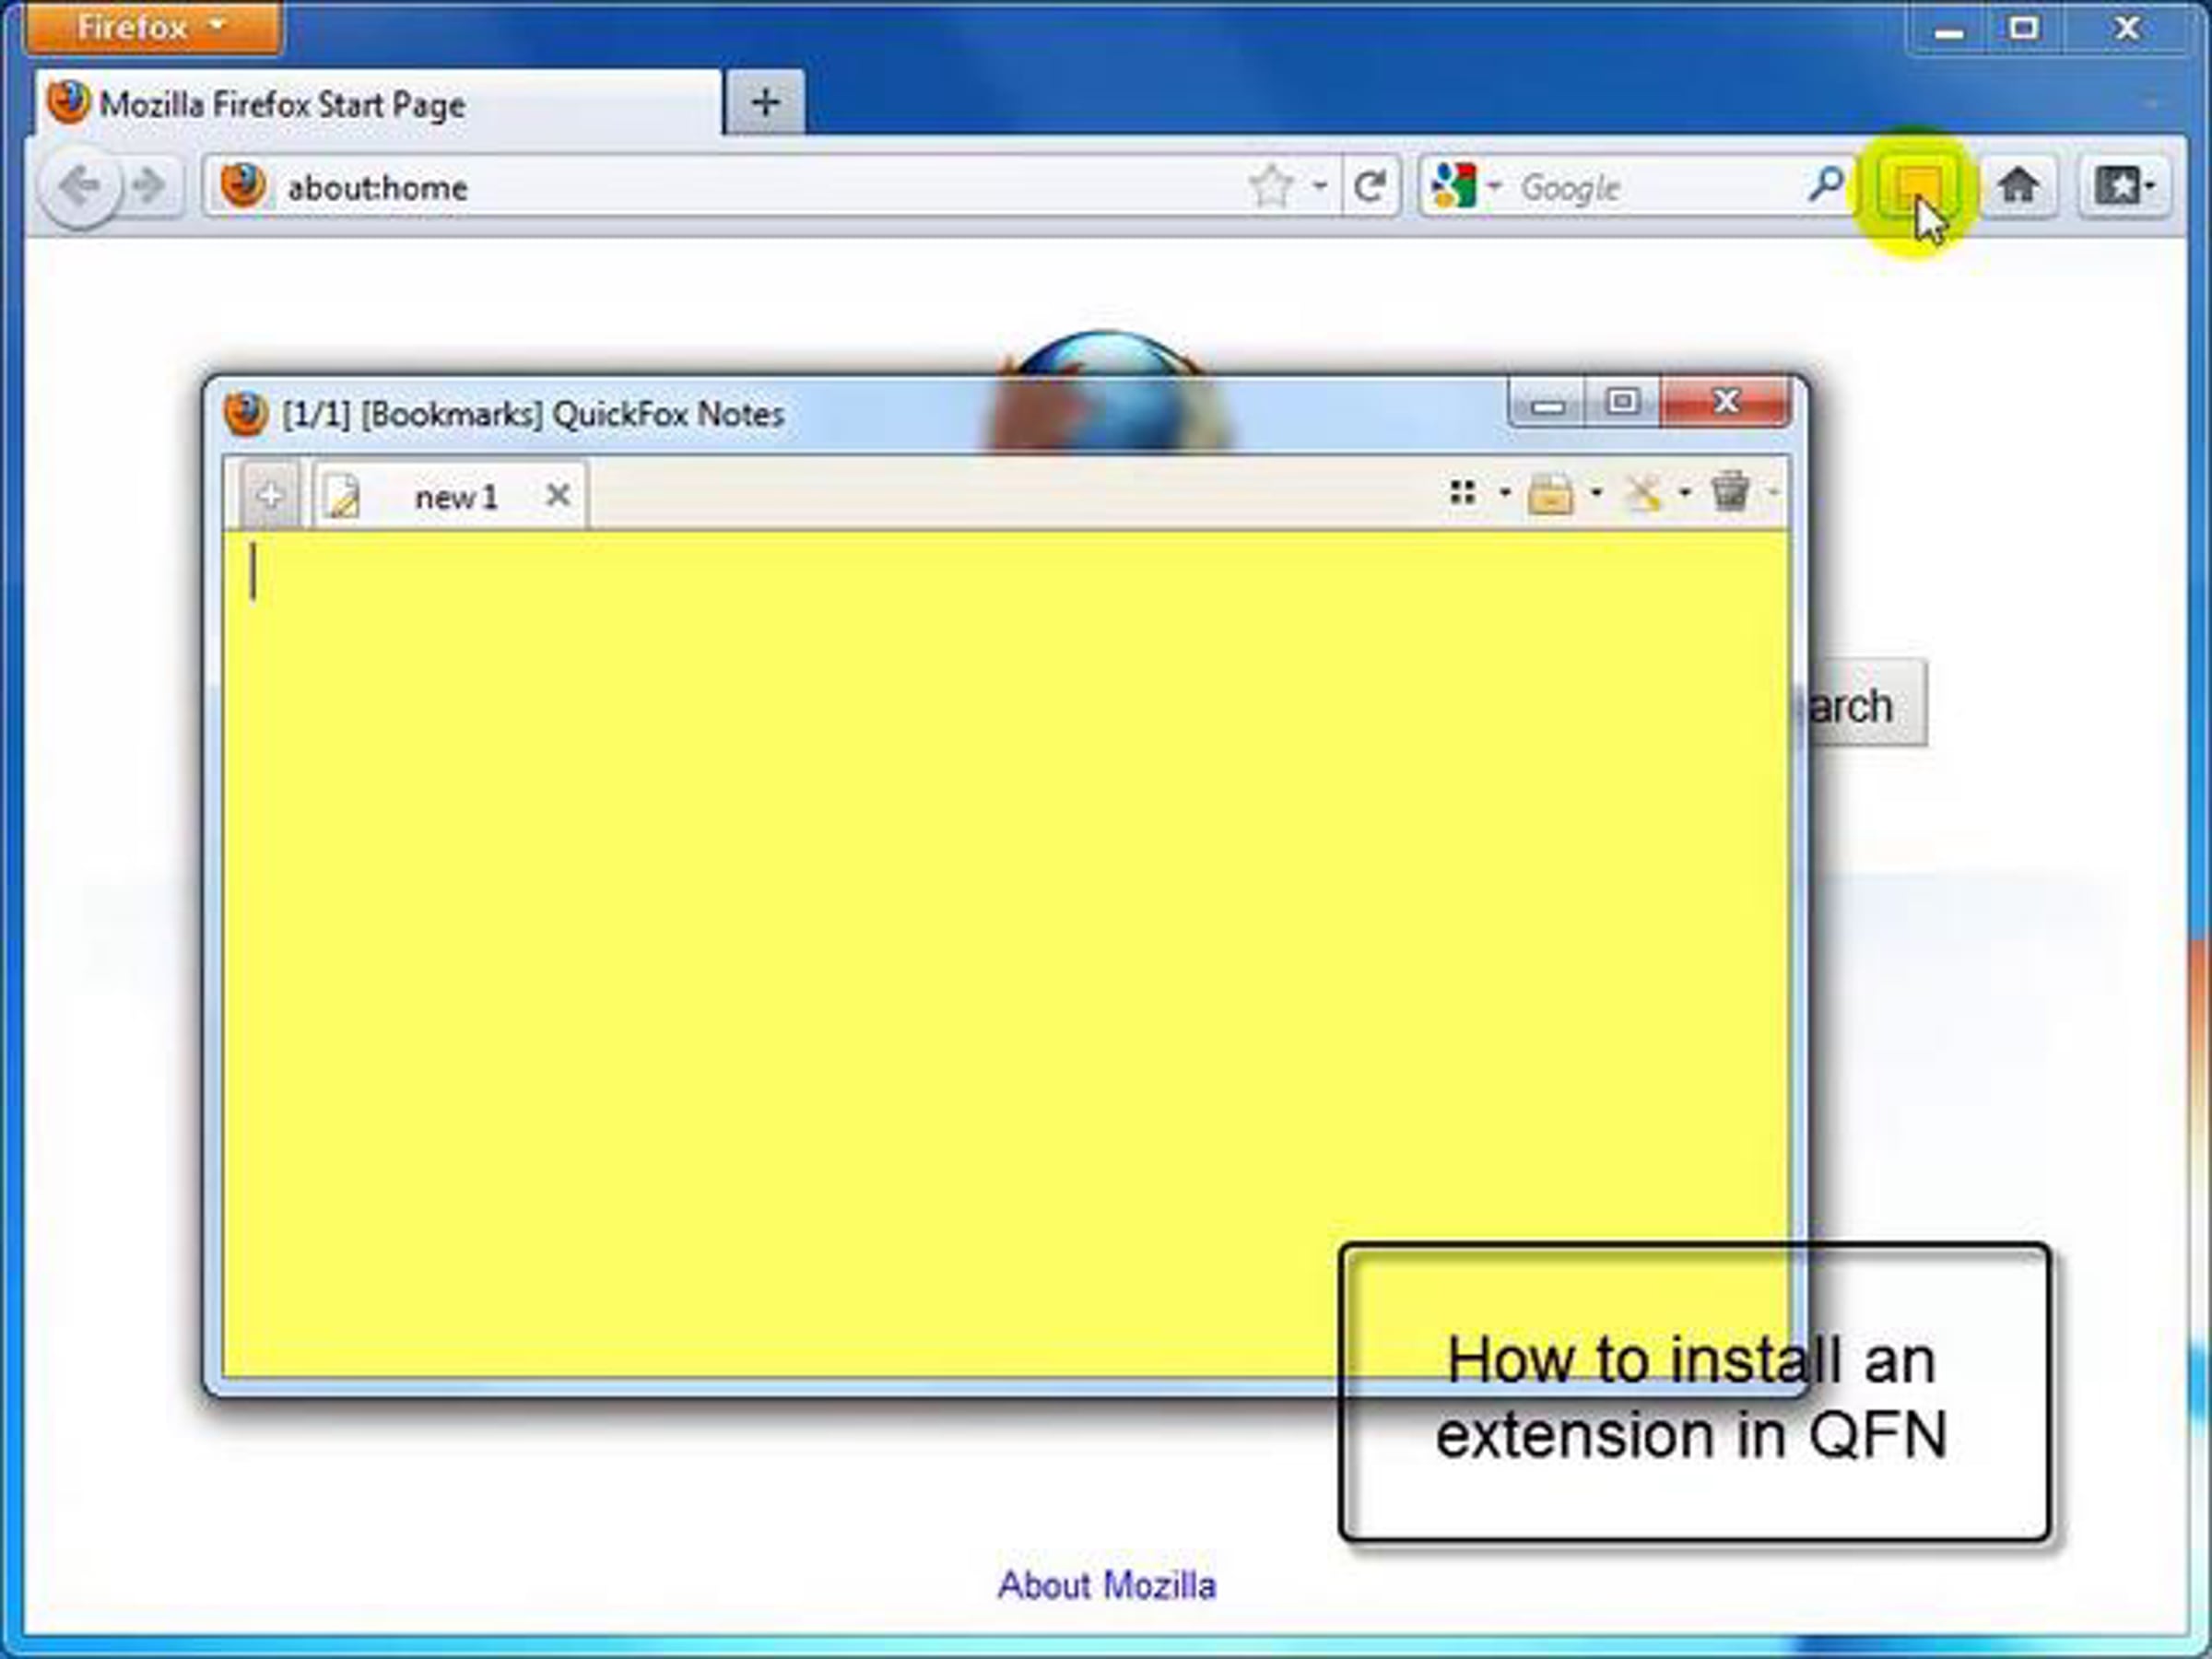Open the About Mozilla link
This screenshot has width=2212, height=1659.
coord(1107,1585)
